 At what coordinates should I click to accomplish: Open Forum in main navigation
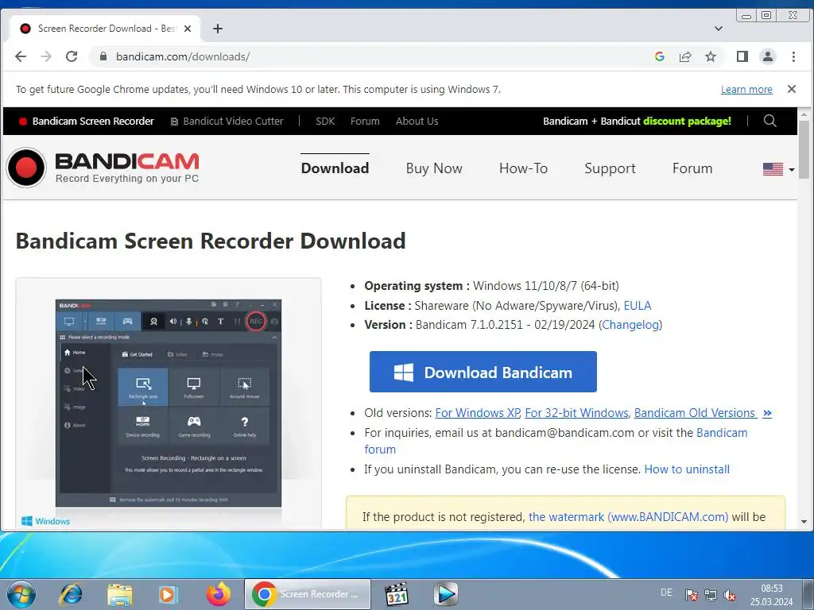692,168
